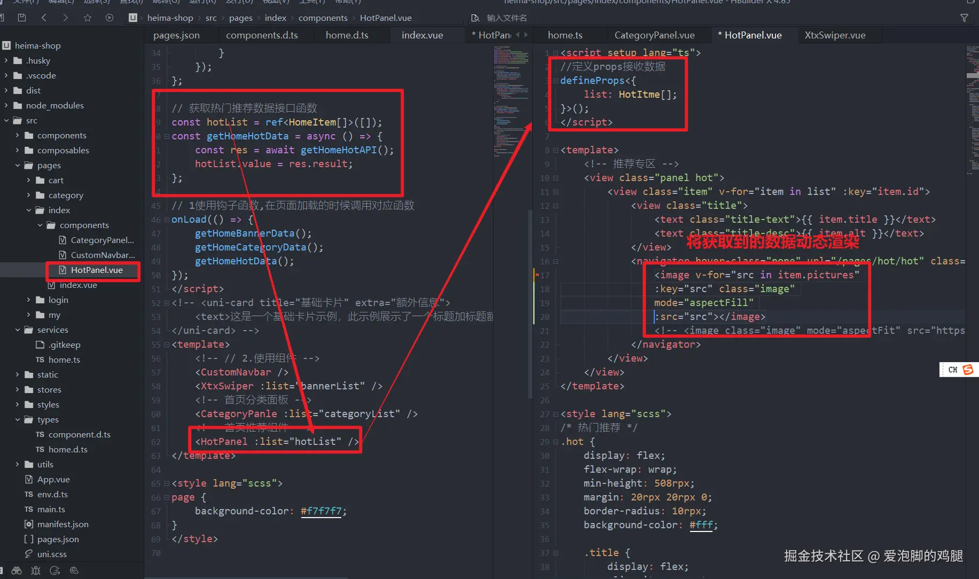This screenshot has height=579, width=979.
Task: Click the run play toolbar icon
Action: (109, 18)
